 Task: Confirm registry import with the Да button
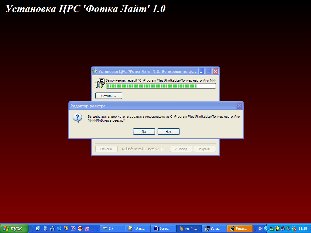144,132
